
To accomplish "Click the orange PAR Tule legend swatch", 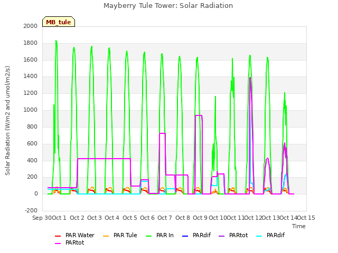I will coord(106,236).
